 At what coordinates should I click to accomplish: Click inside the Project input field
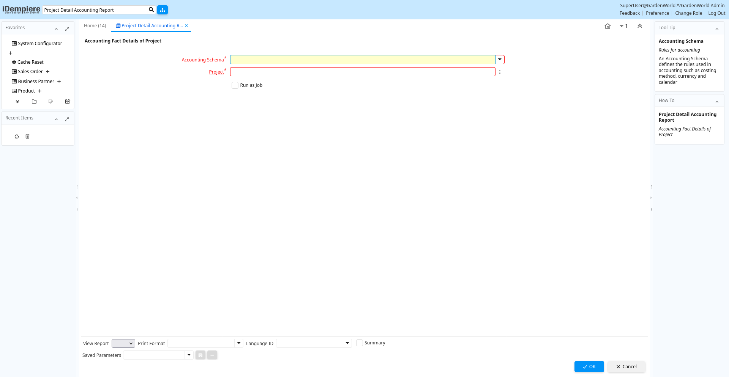click(x=362, y=72)
